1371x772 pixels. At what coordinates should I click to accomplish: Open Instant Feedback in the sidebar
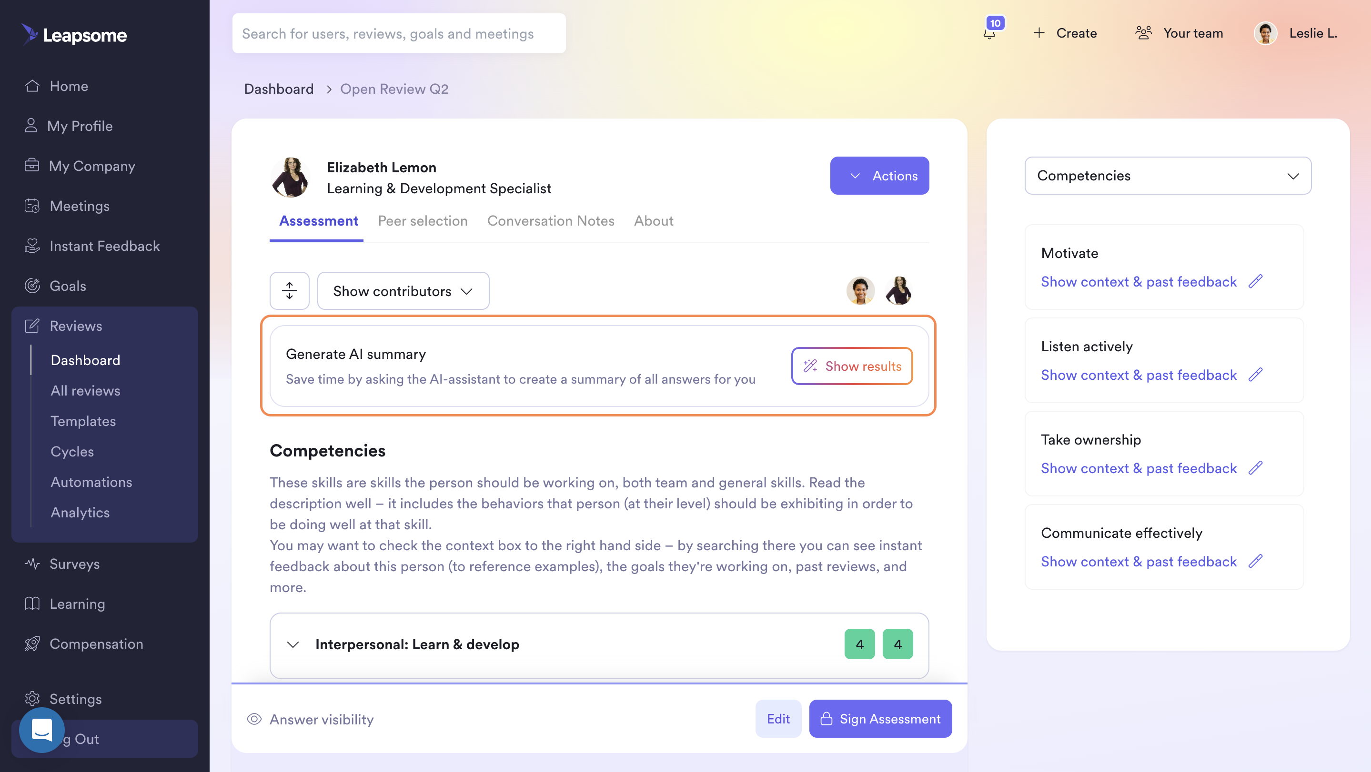coord(104,246)
